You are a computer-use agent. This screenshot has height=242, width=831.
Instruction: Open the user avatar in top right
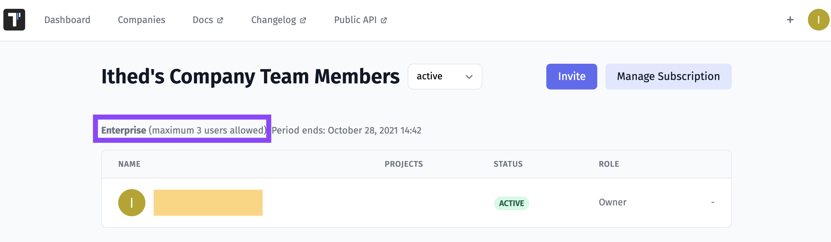pyautogui.click(x=818, y=20)
